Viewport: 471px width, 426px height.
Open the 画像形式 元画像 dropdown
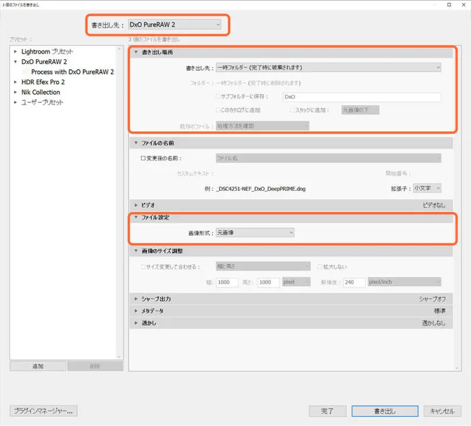pyautogui.click(x=255, y=232)
